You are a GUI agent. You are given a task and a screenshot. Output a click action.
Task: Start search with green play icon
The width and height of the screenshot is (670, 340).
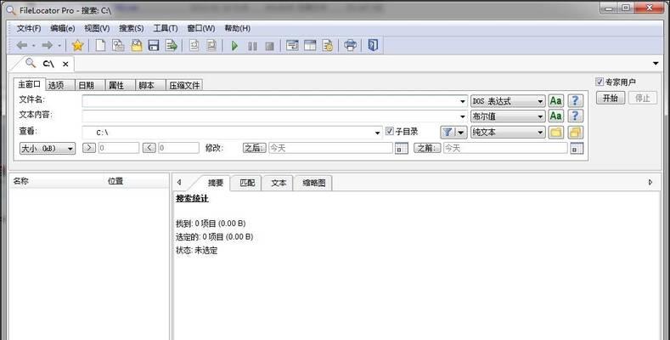[234, 45]
